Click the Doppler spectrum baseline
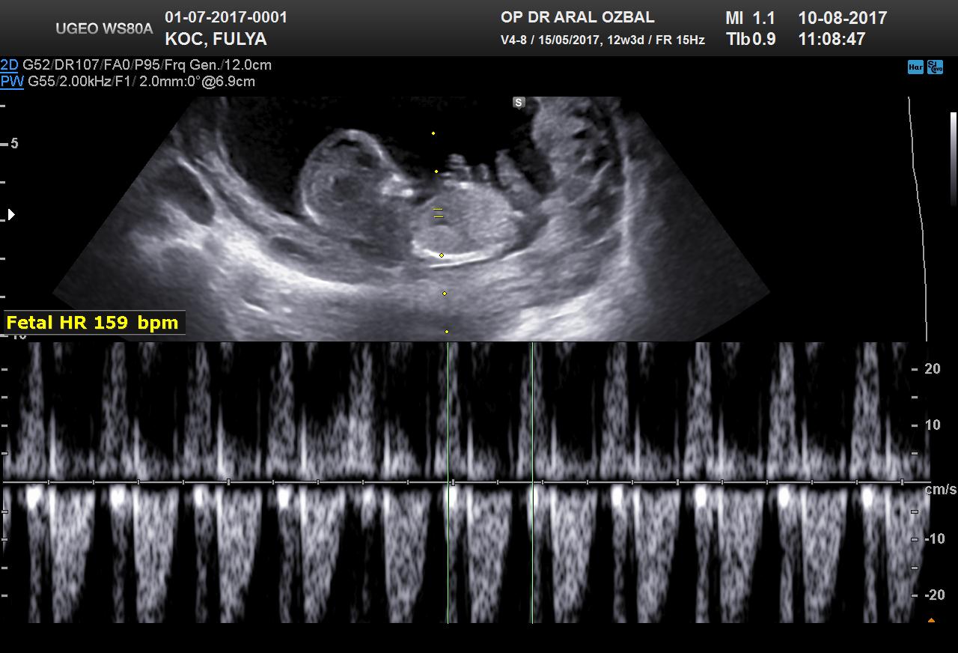The image size is (958, 653). point(299,482)
